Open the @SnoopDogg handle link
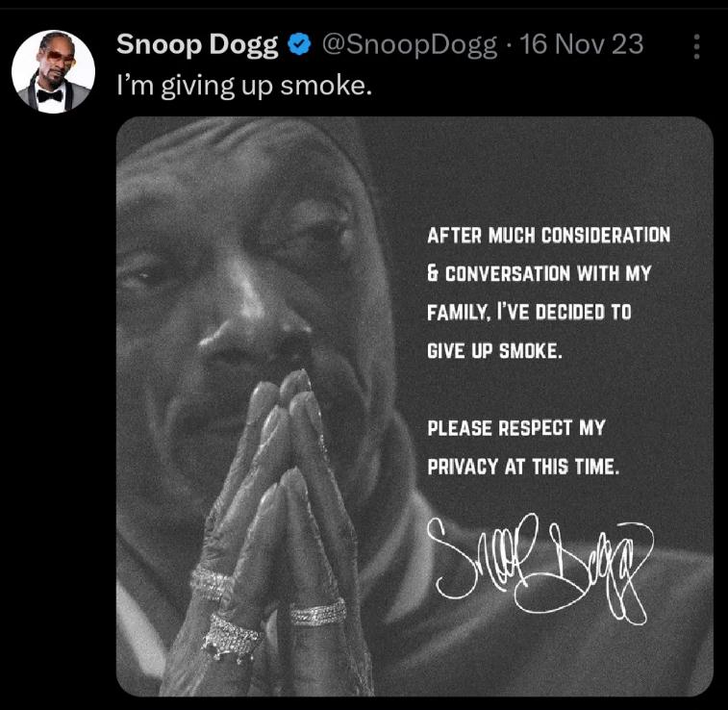The width and height of the screenshot is (728, 710). pyautogui.click(x=410, y=45)
